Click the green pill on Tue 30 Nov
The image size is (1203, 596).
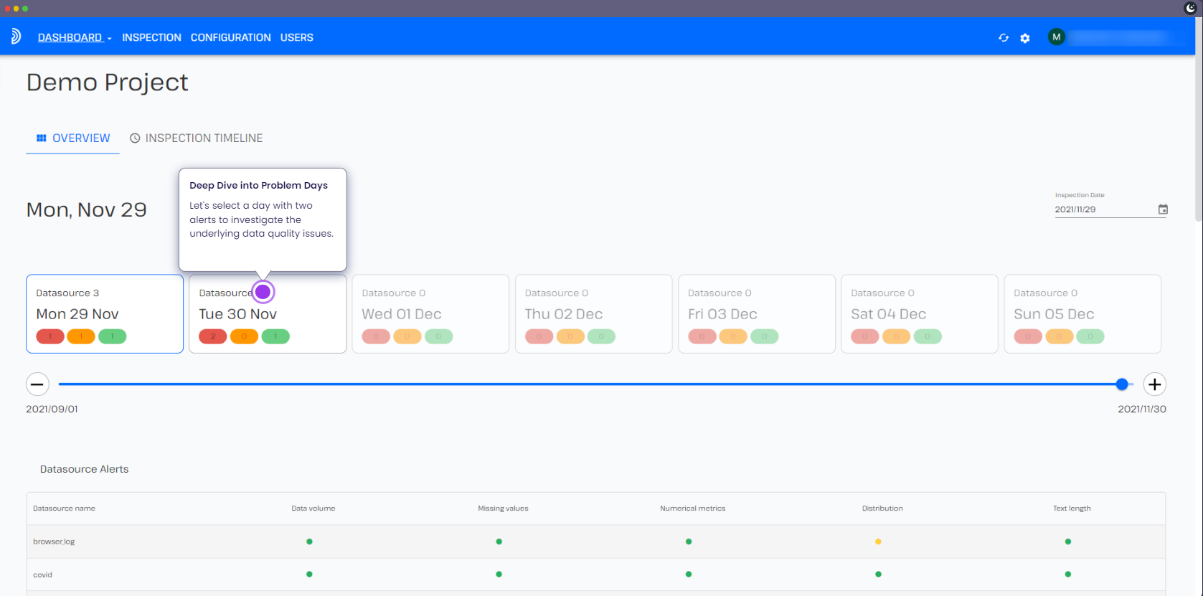click(x=275, y=336)
